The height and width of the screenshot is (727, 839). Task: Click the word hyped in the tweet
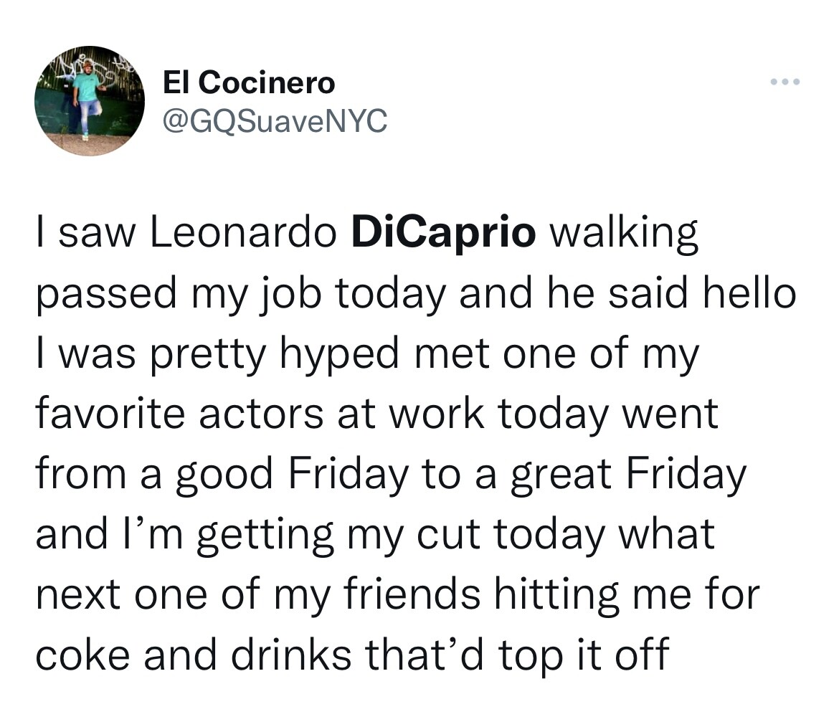pyautogui.click(x=339, y=355)
